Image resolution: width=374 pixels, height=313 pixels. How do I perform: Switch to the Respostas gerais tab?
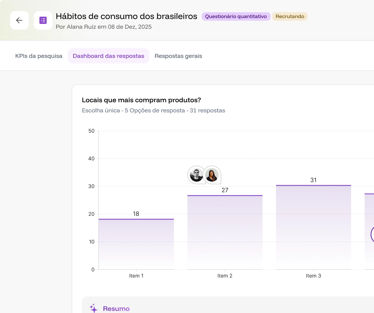click(x=178, y=56)
